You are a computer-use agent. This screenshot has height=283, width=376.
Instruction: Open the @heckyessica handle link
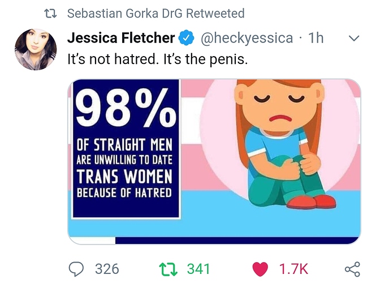point(247,38)
